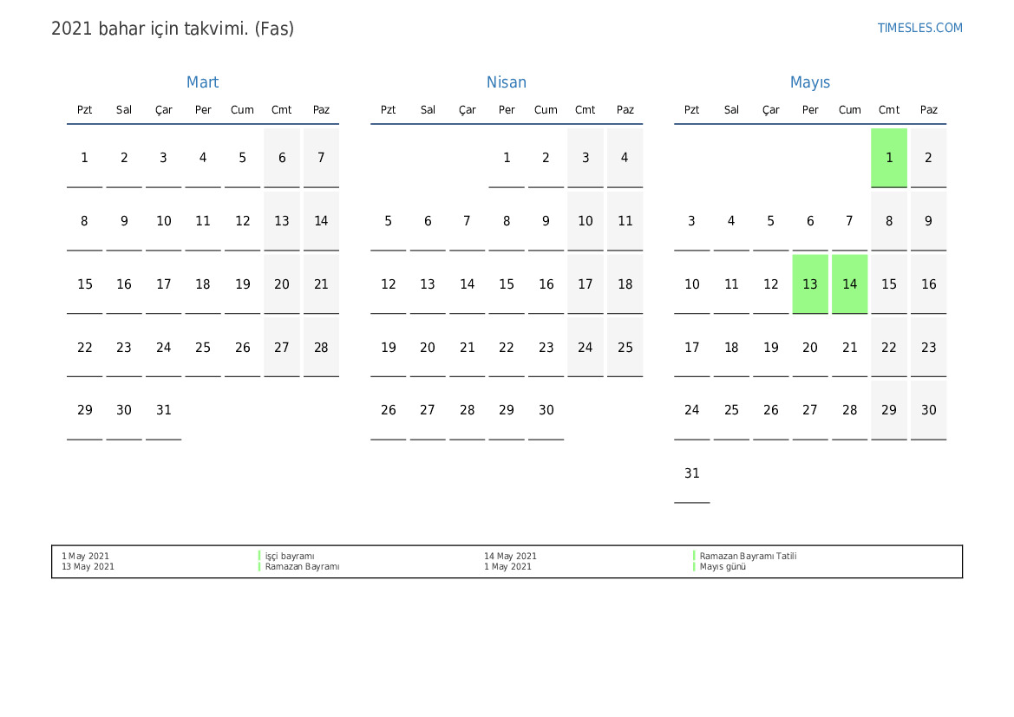This screenshot has width=1014, height=717.
Task: Click March 1 in the calendar
Action: pos(84,158)
